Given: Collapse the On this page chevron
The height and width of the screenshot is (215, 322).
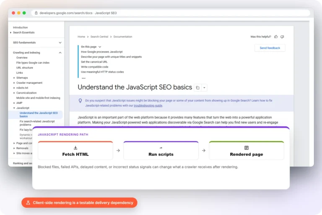Looking at the screenshot, I should pos(100,47).
